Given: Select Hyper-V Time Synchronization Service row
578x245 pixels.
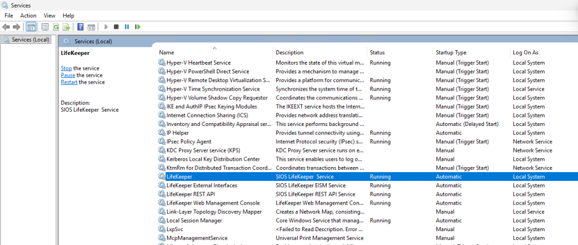Looking at the screenshot, I should pos(368,89).
